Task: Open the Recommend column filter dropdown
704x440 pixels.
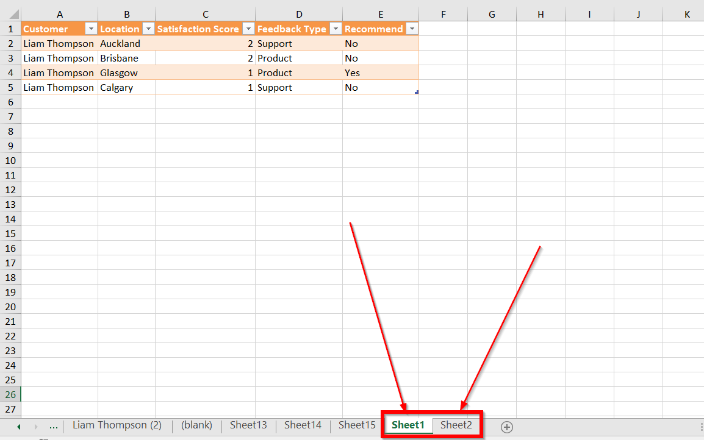Action: [x=412, y=29]
